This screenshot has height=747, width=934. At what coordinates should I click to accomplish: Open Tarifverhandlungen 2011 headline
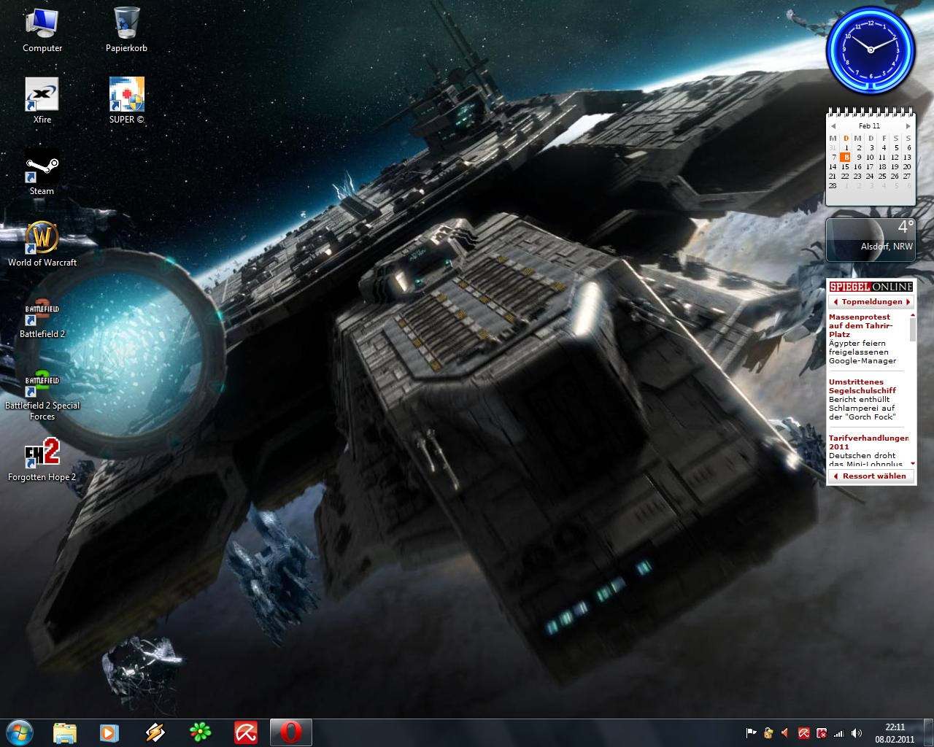pos(868,442)
